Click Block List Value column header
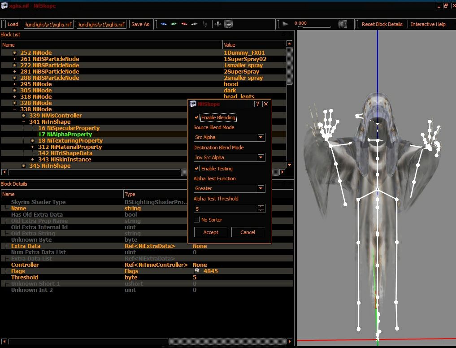The image size is (456, 348). (x=254, y=45)
